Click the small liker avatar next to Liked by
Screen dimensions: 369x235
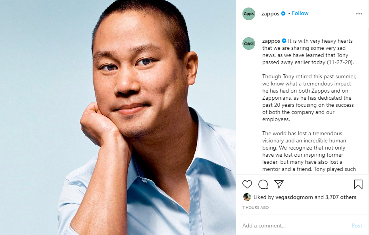click(x=247, y=197)
